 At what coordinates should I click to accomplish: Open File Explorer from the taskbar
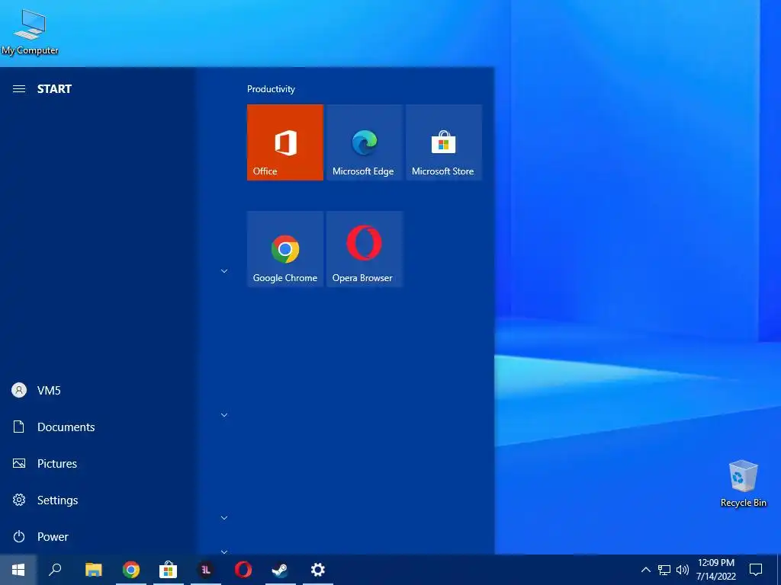93,570
